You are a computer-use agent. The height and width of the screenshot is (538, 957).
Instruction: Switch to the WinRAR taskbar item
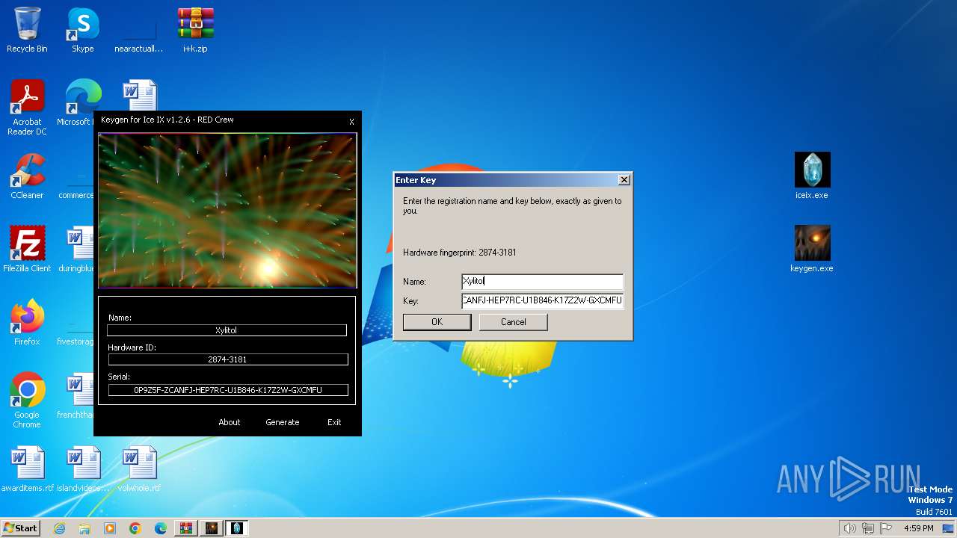point(186,528)
